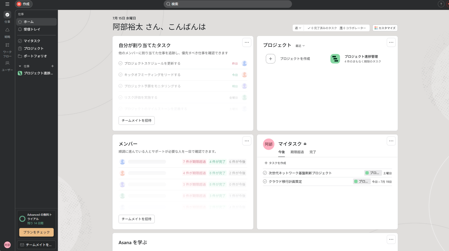Image resolution: width=449 pixels, height=251 pixels.
Task: Click the second member avatar in メンバー
Action: click(x=122, y=173)
